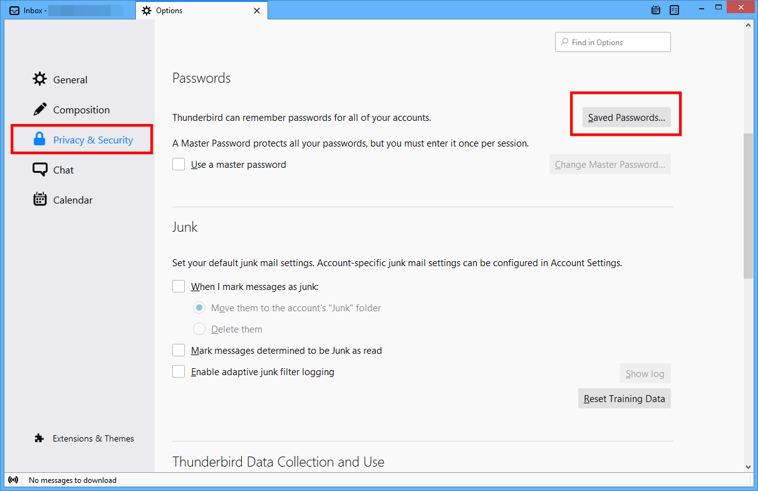The image size is (758, 491).
Task: Open the Chat settings label
Action: 63,170
